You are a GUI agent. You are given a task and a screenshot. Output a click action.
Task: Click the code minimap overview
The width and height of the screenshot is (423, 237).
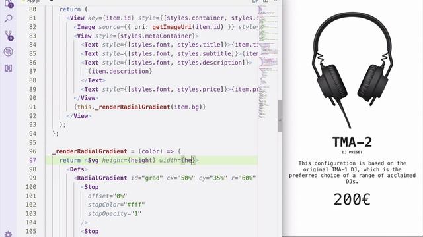coord(268,62)
